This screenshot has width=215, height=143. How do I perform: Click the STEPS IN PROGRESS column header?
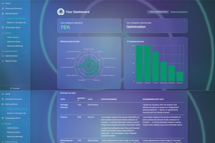click(109, 99)
